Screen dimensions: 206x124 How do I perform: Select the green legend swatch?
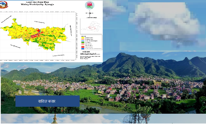83,42
